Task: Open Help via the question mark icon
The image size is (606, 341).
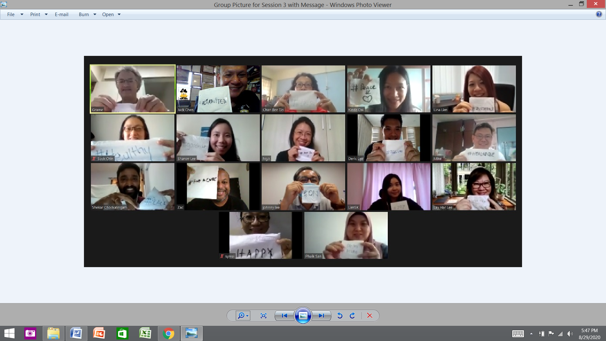Action: click(599, 14)
